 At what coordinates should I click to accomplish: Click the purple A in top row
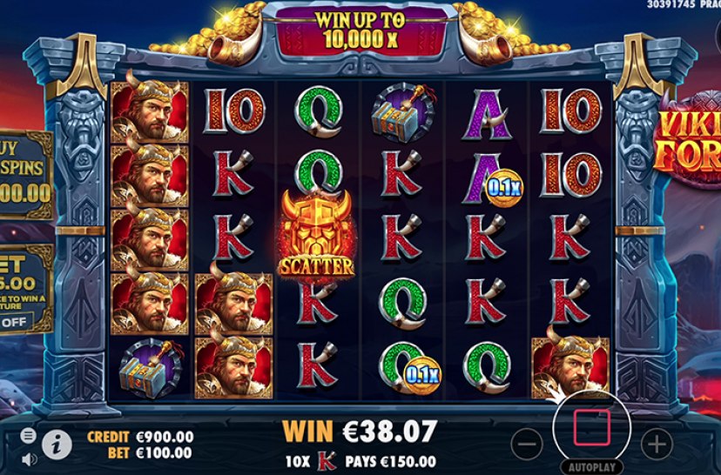coord(487,114)
